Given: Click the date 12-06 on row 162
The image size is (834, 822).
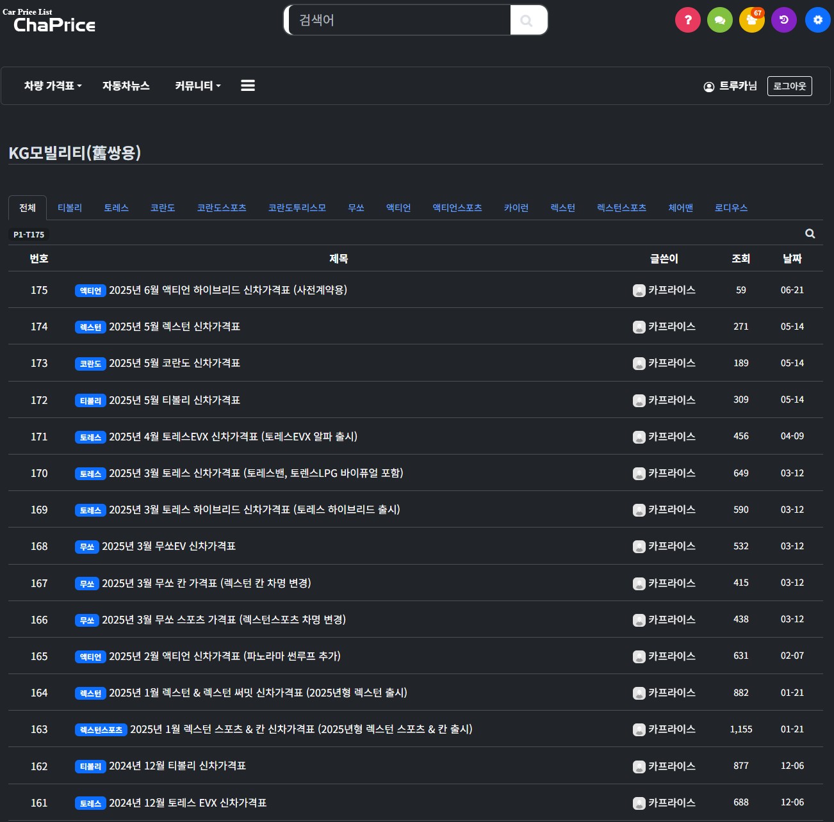Looking at the screenshot, I should [x=792, y=766].
